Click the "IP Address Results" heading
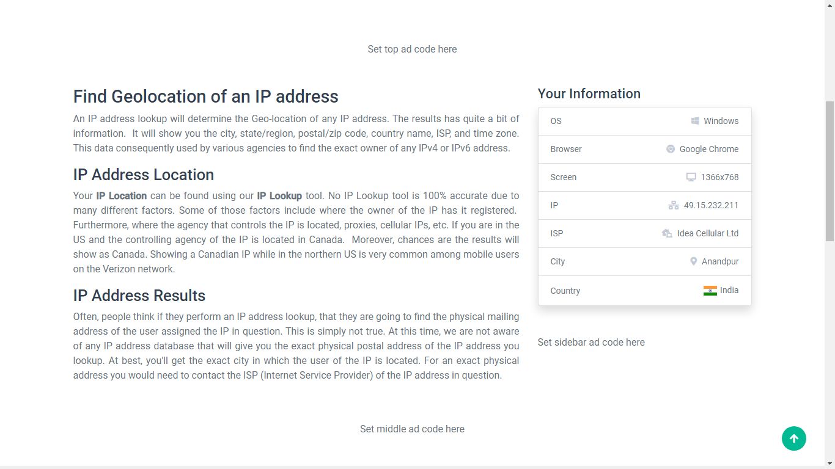The image size is (835, 469). pos(139,296)
